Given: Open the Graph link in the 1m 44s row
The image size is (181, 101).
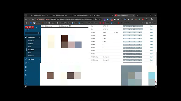Looking at the screenshot, I should tap(151, 32).
